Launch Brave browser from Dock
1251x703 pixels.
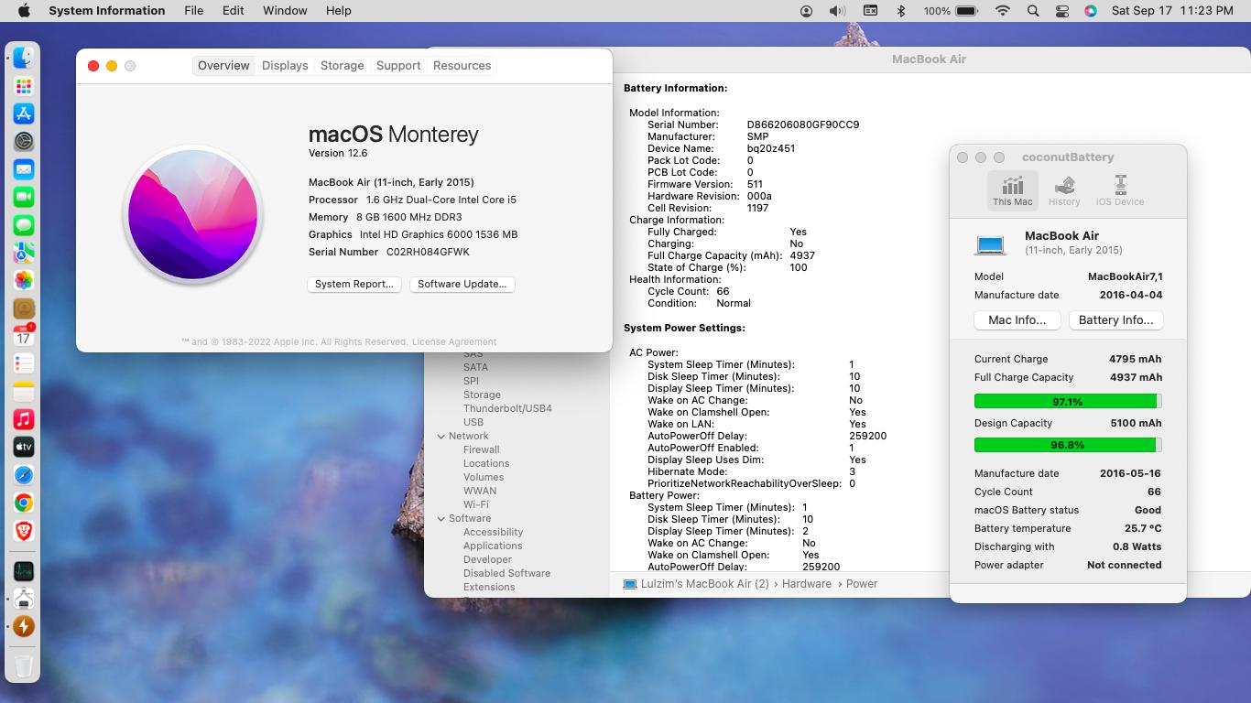tap(24, 531)
